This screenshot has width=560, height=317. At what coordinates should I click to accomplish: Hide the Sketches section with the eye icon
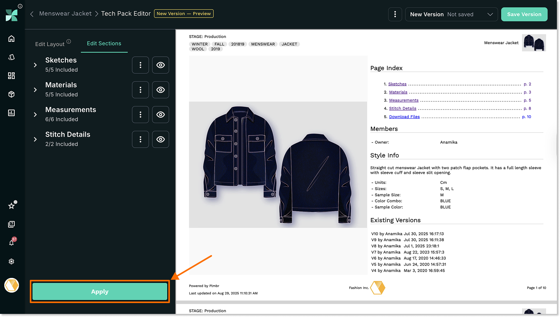pyautogui.click(x=161, y=65)
